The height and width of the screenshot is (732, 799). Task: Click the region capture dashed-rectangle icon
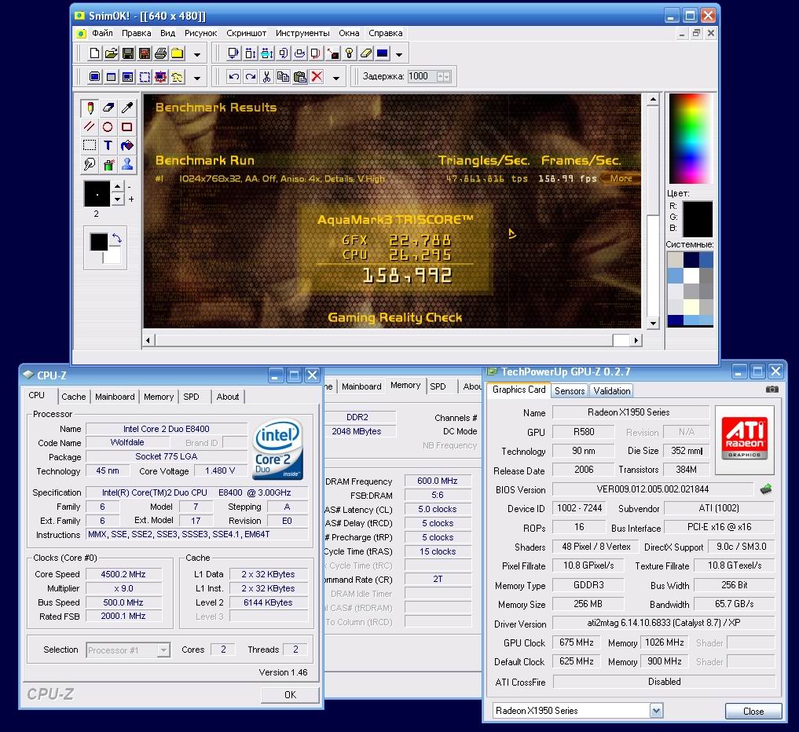point(145,77)
